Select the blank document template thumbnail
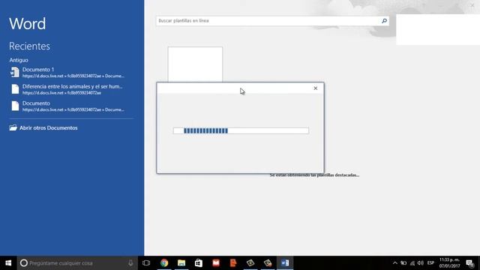 (195, 64)
